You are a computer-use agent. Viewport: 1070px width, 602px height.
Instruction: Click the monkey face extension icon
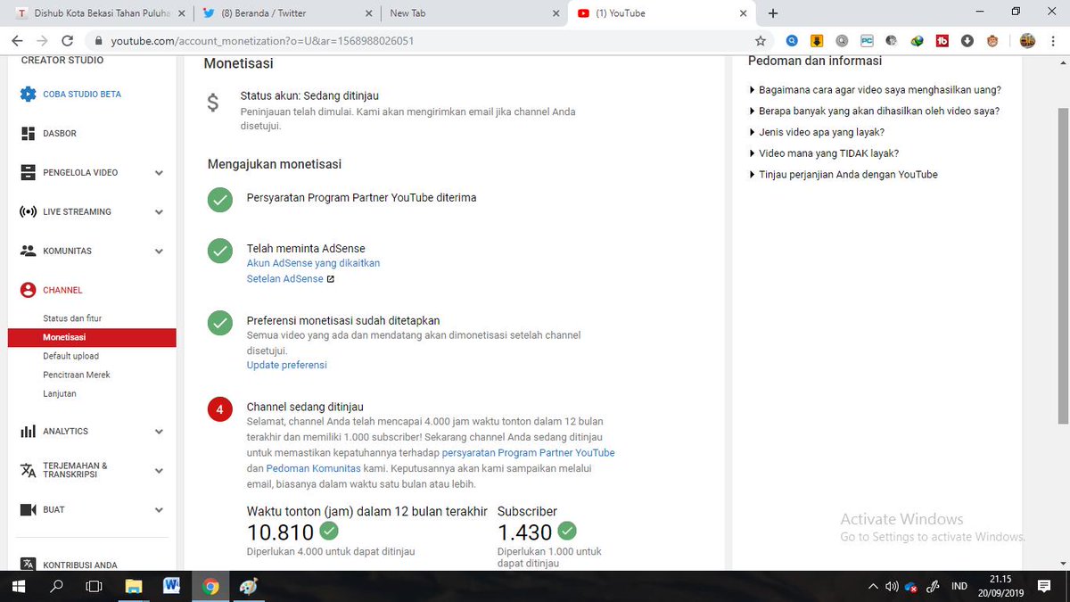pos(992,41)
